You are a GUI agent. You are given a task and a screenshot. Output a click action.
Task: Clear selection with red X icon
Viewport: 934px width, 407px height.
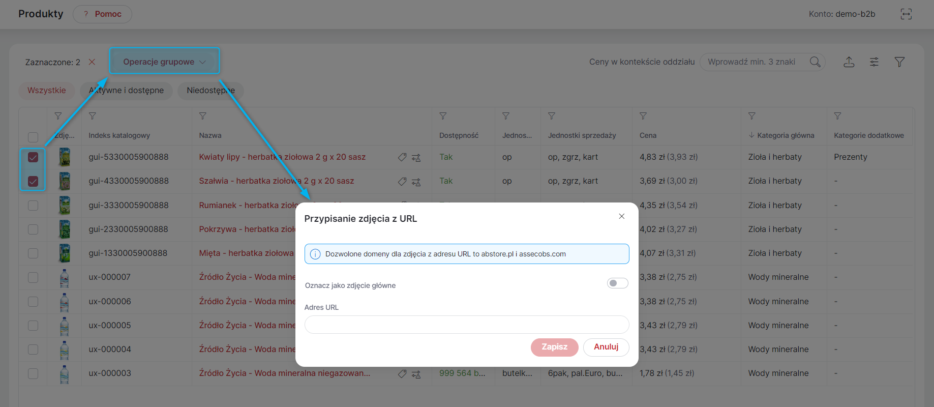click(92, 62)
